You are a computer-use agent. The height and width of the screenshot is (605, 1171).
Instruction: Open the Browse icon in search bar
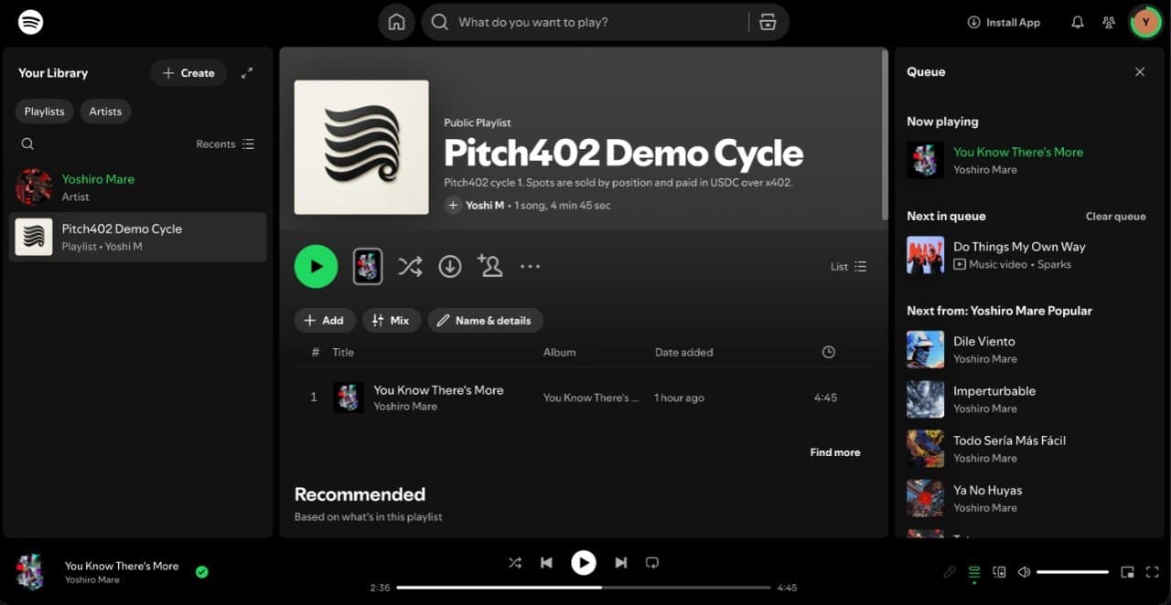[x=768, y=22]
